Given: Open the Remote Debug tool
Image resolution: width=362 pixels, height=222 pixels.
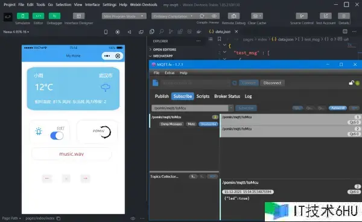Looking at the screenshot, I should click(233, 16).
